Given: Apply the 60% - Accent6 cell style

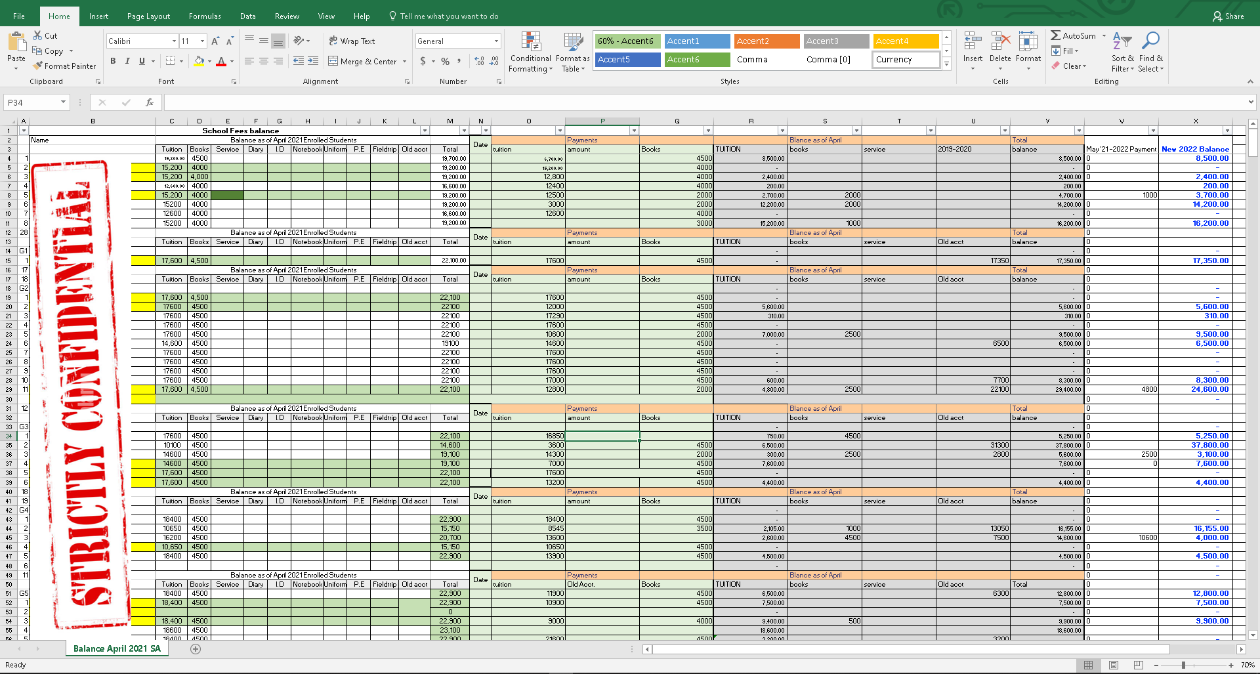Looking at the screenshot, I should coord(628,41).
